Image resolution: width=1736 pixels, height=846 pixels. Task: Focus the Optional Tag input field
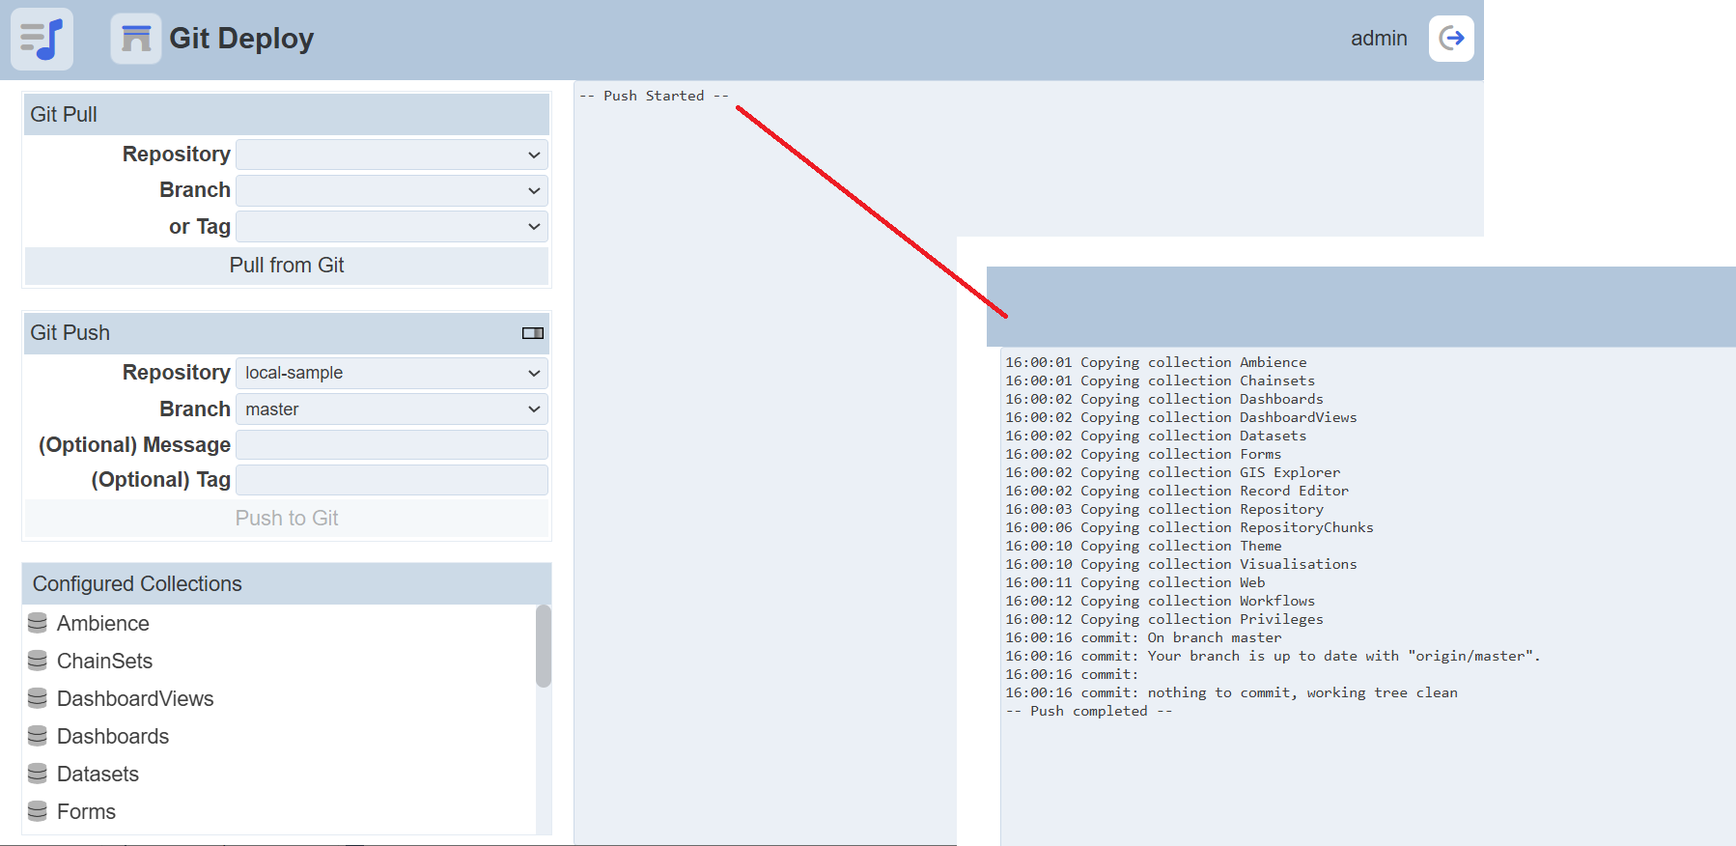(391, 480)
